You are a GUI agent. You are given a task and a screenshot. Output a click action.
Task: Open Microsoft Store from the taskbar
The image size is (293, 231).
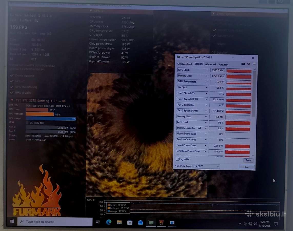click(x=130, y=222)
